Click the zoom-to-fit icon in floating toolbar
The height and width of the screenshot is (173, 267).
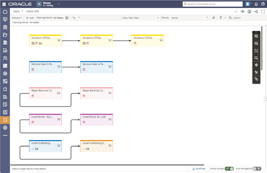click(256, 51)
